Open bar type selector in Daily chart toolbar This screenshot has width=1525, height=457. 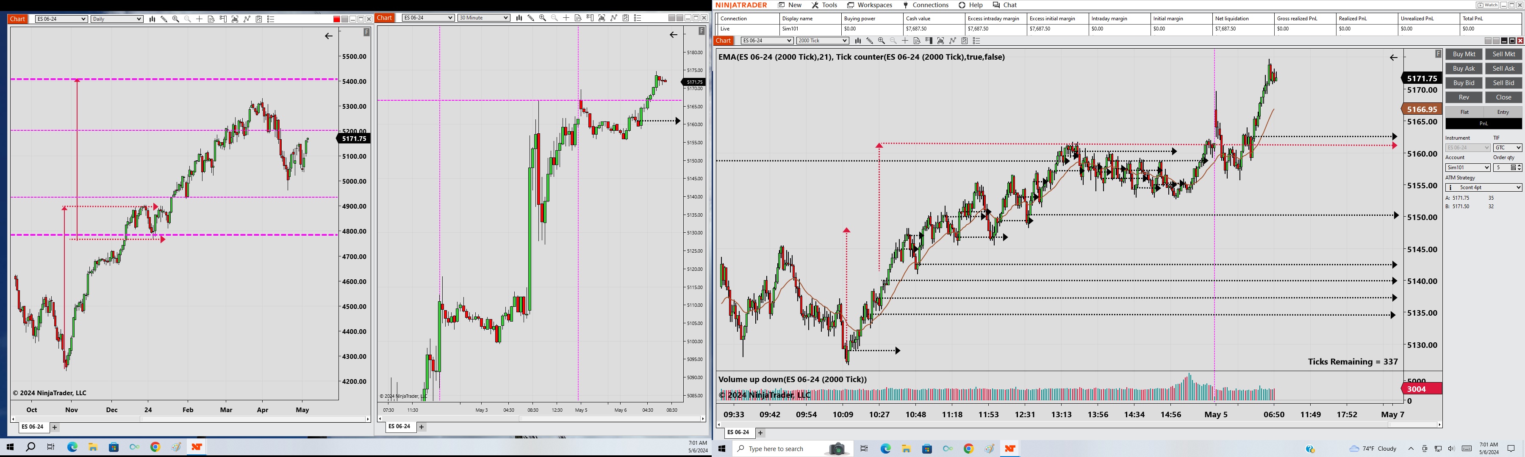coord(152,19)
